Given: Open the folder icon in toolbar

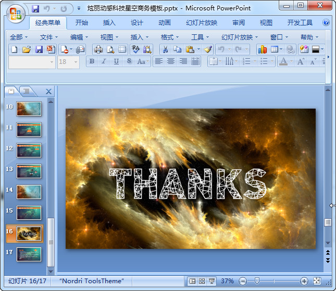Looking at the screenshot, I should coord(27,49).
